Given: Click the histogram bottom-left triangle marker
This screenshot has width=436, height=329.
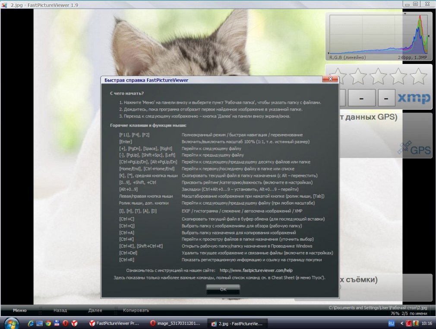Looking at the screenshot, I should click(329, 53).
